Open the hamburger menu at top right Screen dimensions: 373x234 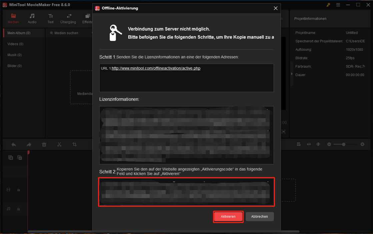[338, 5]
